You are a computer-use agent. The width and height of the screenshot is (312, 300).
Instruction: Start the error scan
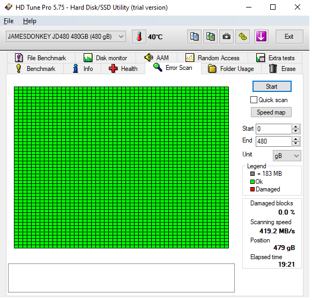(272, 87)
